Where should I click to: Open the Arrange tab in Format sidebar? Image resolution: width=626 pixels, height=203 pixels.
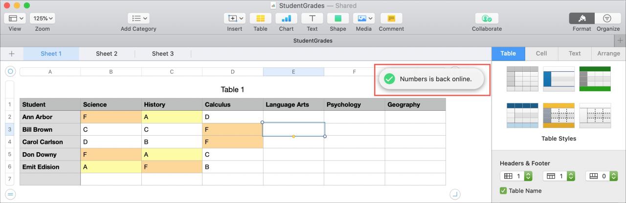(608, 54)
